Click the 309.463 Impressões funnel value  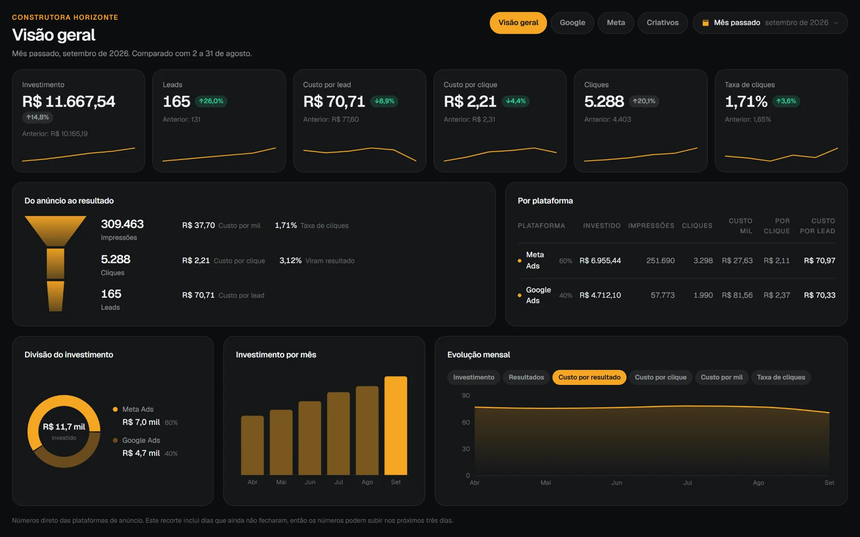click(122, 224)
